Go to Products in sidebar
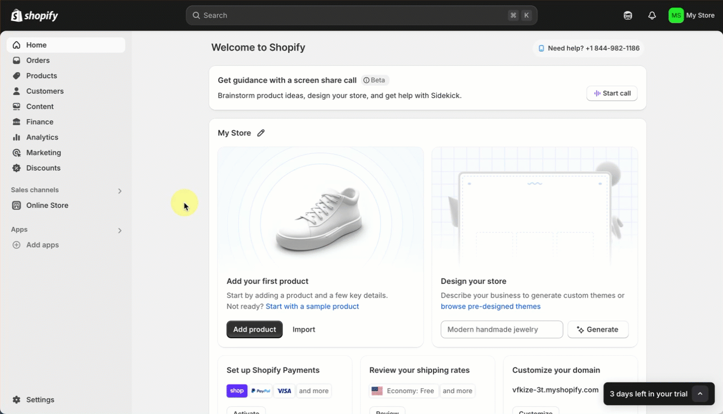 [66, 76]
